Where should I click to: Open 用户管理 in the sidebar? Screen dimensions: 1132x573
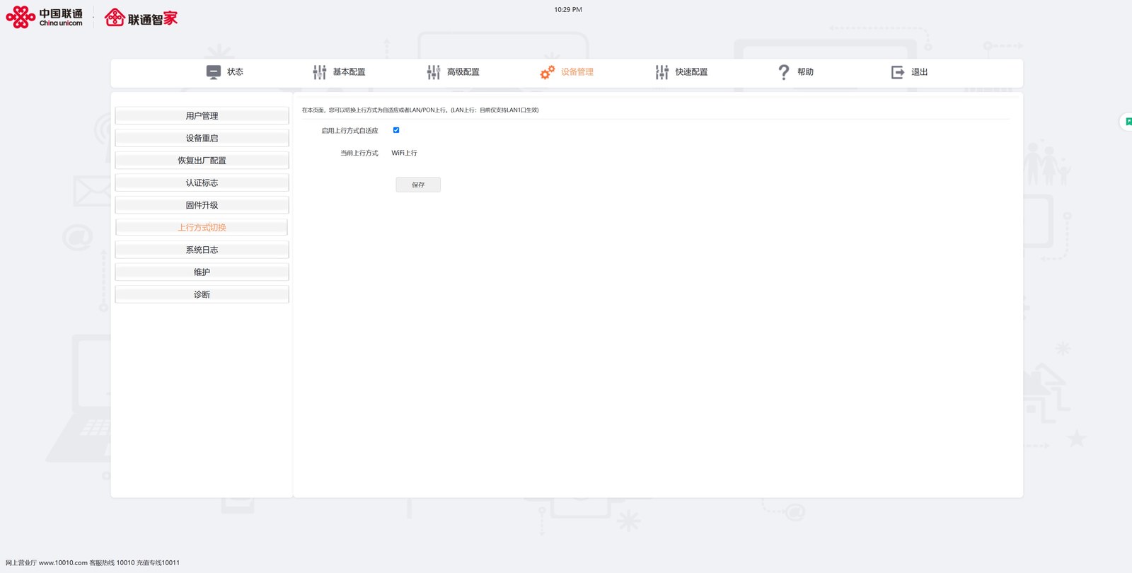point(202,116)
